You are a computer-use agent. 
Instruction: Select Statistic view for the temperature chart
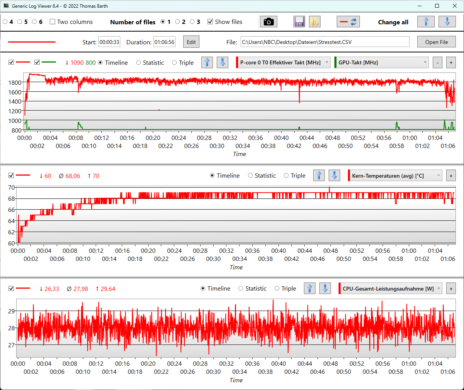pyautogui.click(x=250, y=176)
